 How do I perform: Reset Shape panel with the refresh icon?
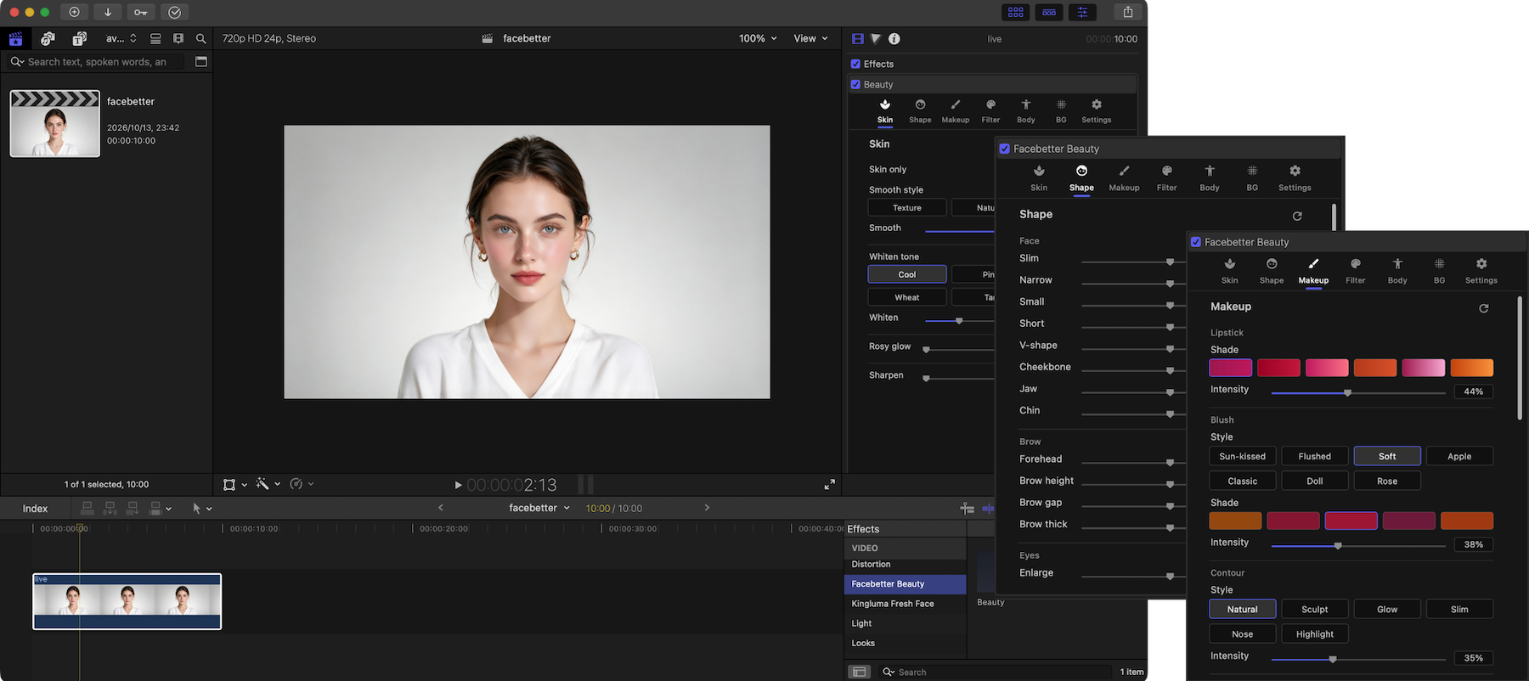click(1297, 216)
